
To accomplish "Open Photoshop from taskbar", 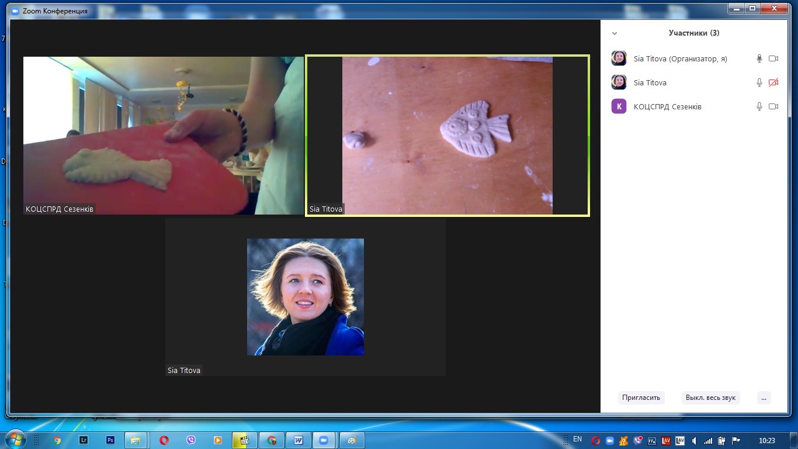I will tap(110, 440).
